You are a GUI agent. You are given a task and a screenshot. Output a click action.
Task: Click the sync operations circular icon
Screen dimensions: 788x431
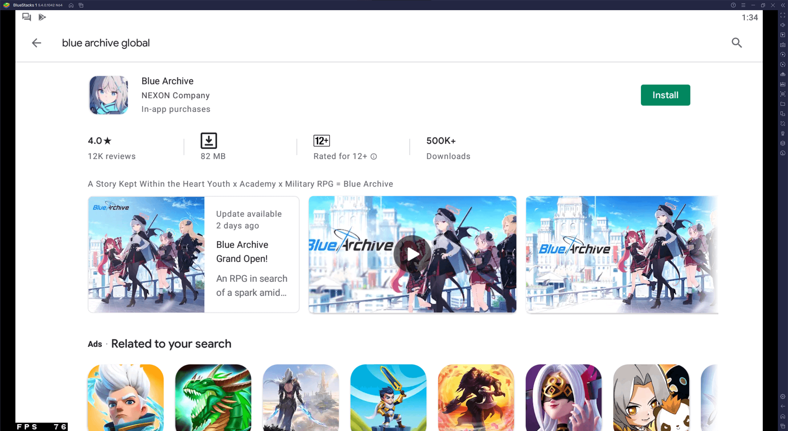tap(783, 64)
